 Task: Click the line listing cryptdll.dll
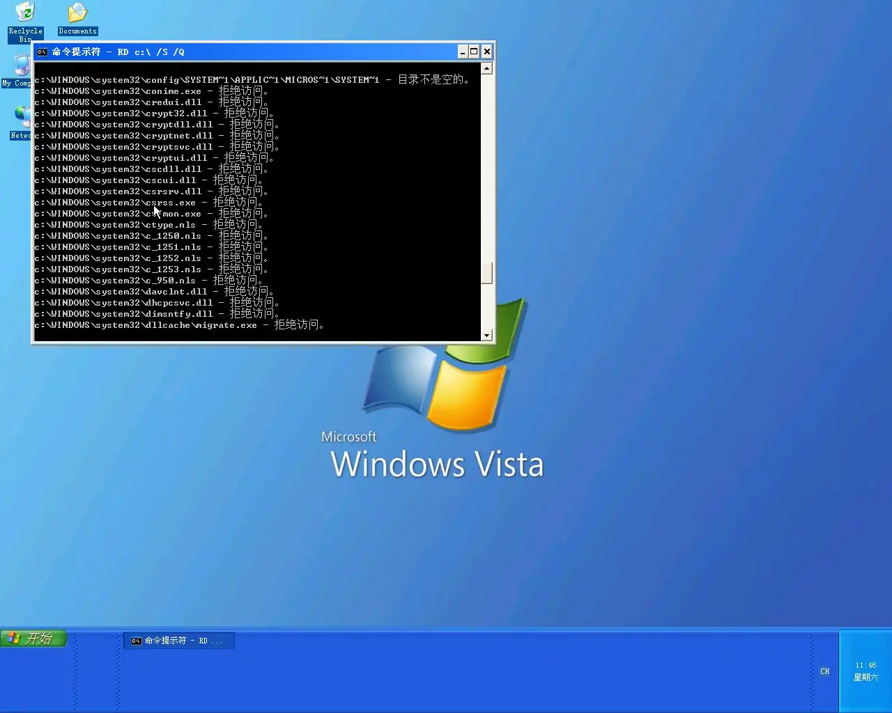[157, 125]
